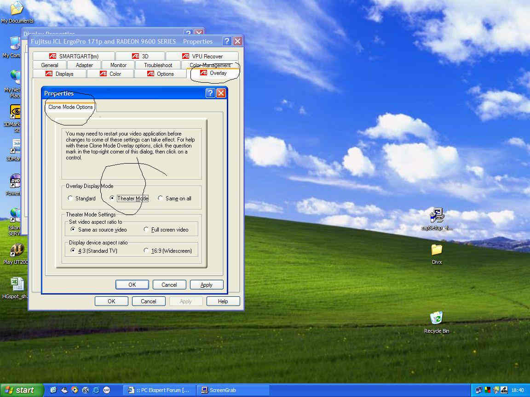The image size is (530, 397).
Task: Open the Recycle Bin
Action: click(x=437, y=322)
